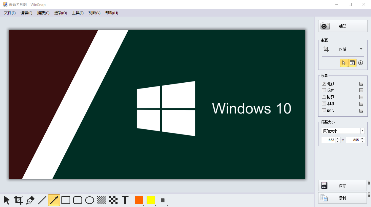Screen dimensions: 371x207
Task: Open the 原始大小 resize dropdown
Action: pos(362,131)
